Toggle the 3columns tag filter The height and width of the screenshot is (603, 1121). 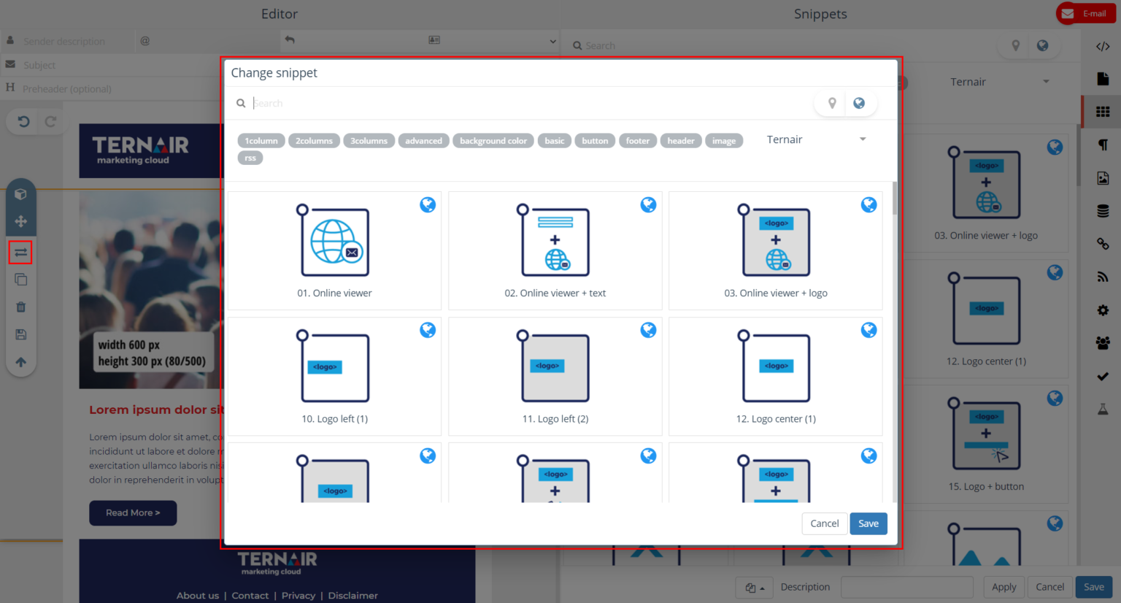coord(369,141)
